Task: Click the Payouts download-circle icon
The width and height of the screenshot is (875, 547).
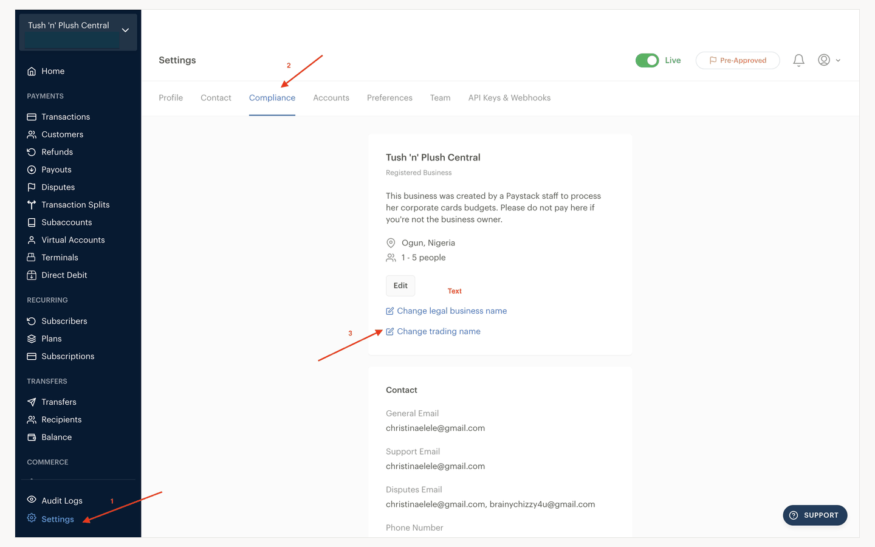Action: pos(32,170)
